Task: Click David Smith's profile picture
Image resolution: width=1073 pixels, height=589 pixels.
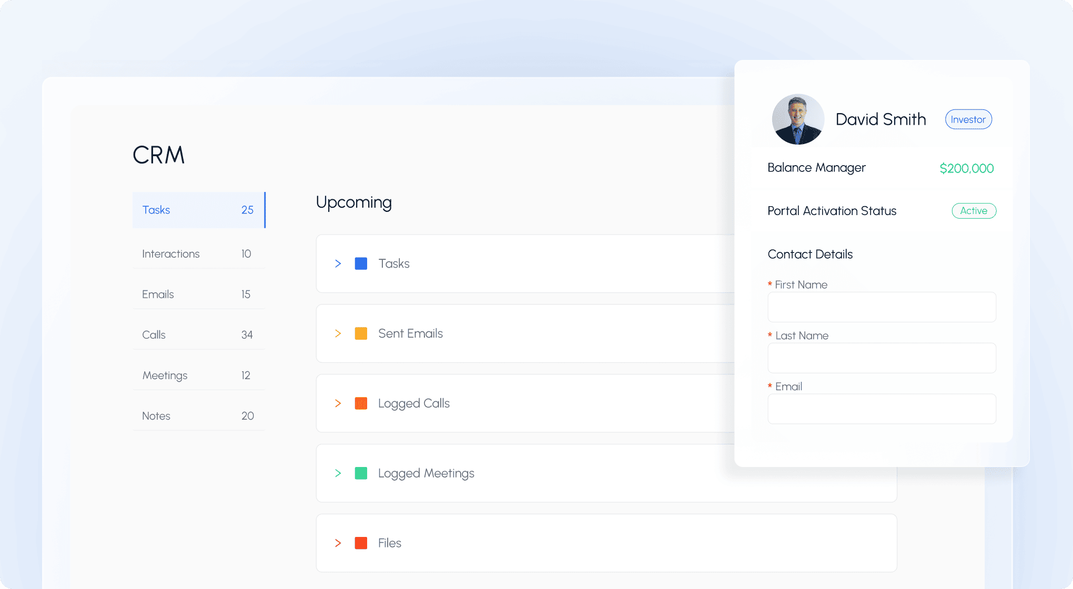Action: [x=797, y=119]
